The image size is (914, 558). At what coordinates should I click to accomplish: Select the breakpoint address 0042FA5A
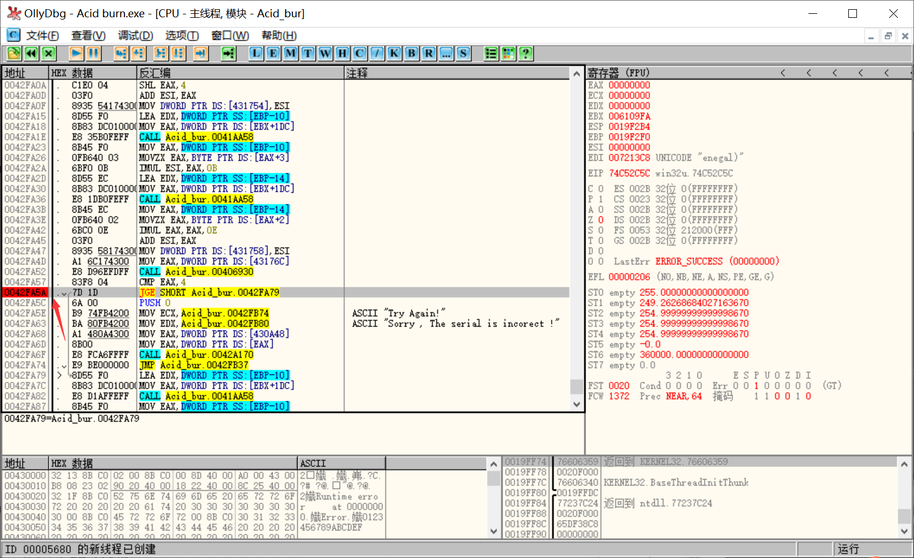pos(25,293)
